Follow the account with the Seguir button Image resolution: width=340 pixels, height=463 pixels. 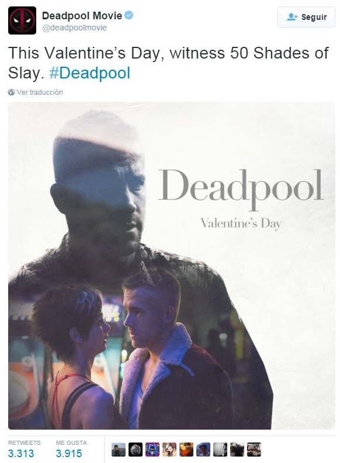pos(306,17)
